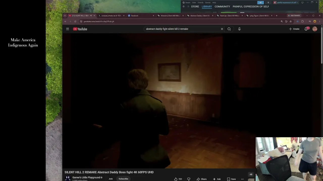Open the Chrome three-dot menu
The width and height of the screenshot is (323, 181).
point(319,21)
